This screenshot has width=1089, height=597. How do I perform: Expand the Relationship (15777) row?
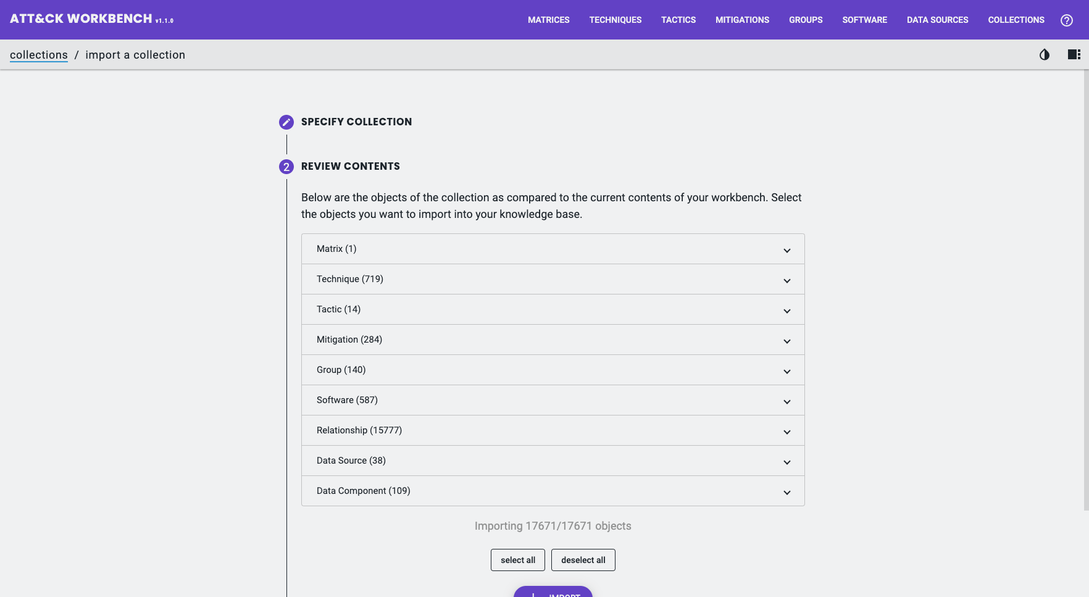(553, 430)
